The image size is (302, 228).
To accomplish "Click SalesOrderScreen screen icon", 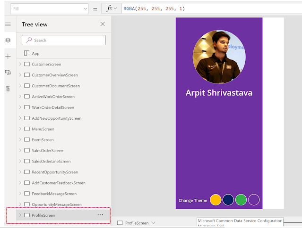I will 27,150.
